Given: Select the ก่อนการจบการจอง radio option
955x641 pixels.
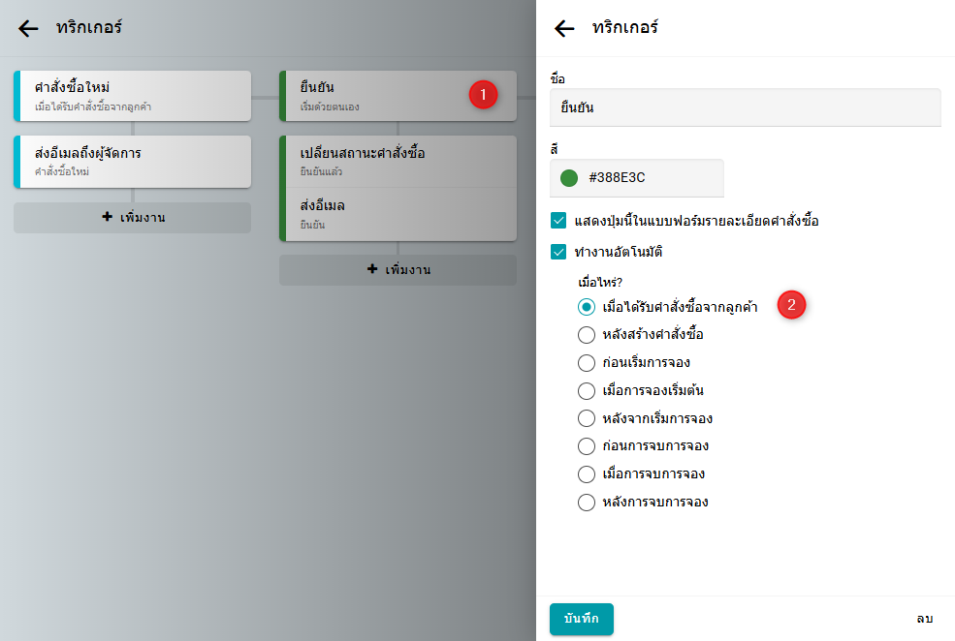Looking at the screenshot, I should [x=586, y=446].
